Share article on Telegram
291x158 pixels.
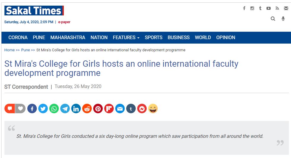65,109
